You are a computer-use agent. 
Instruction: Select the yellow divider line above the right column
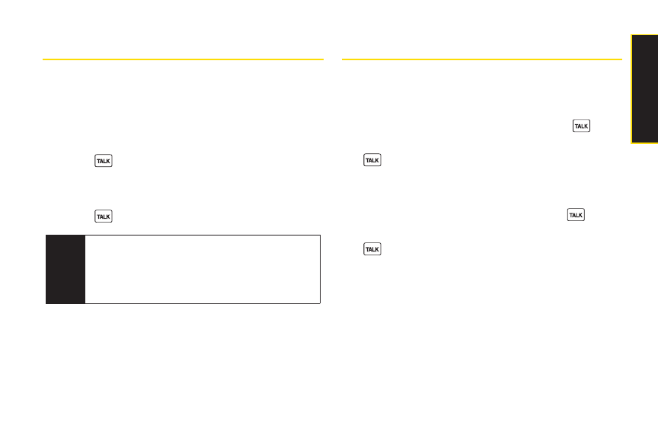482,59
